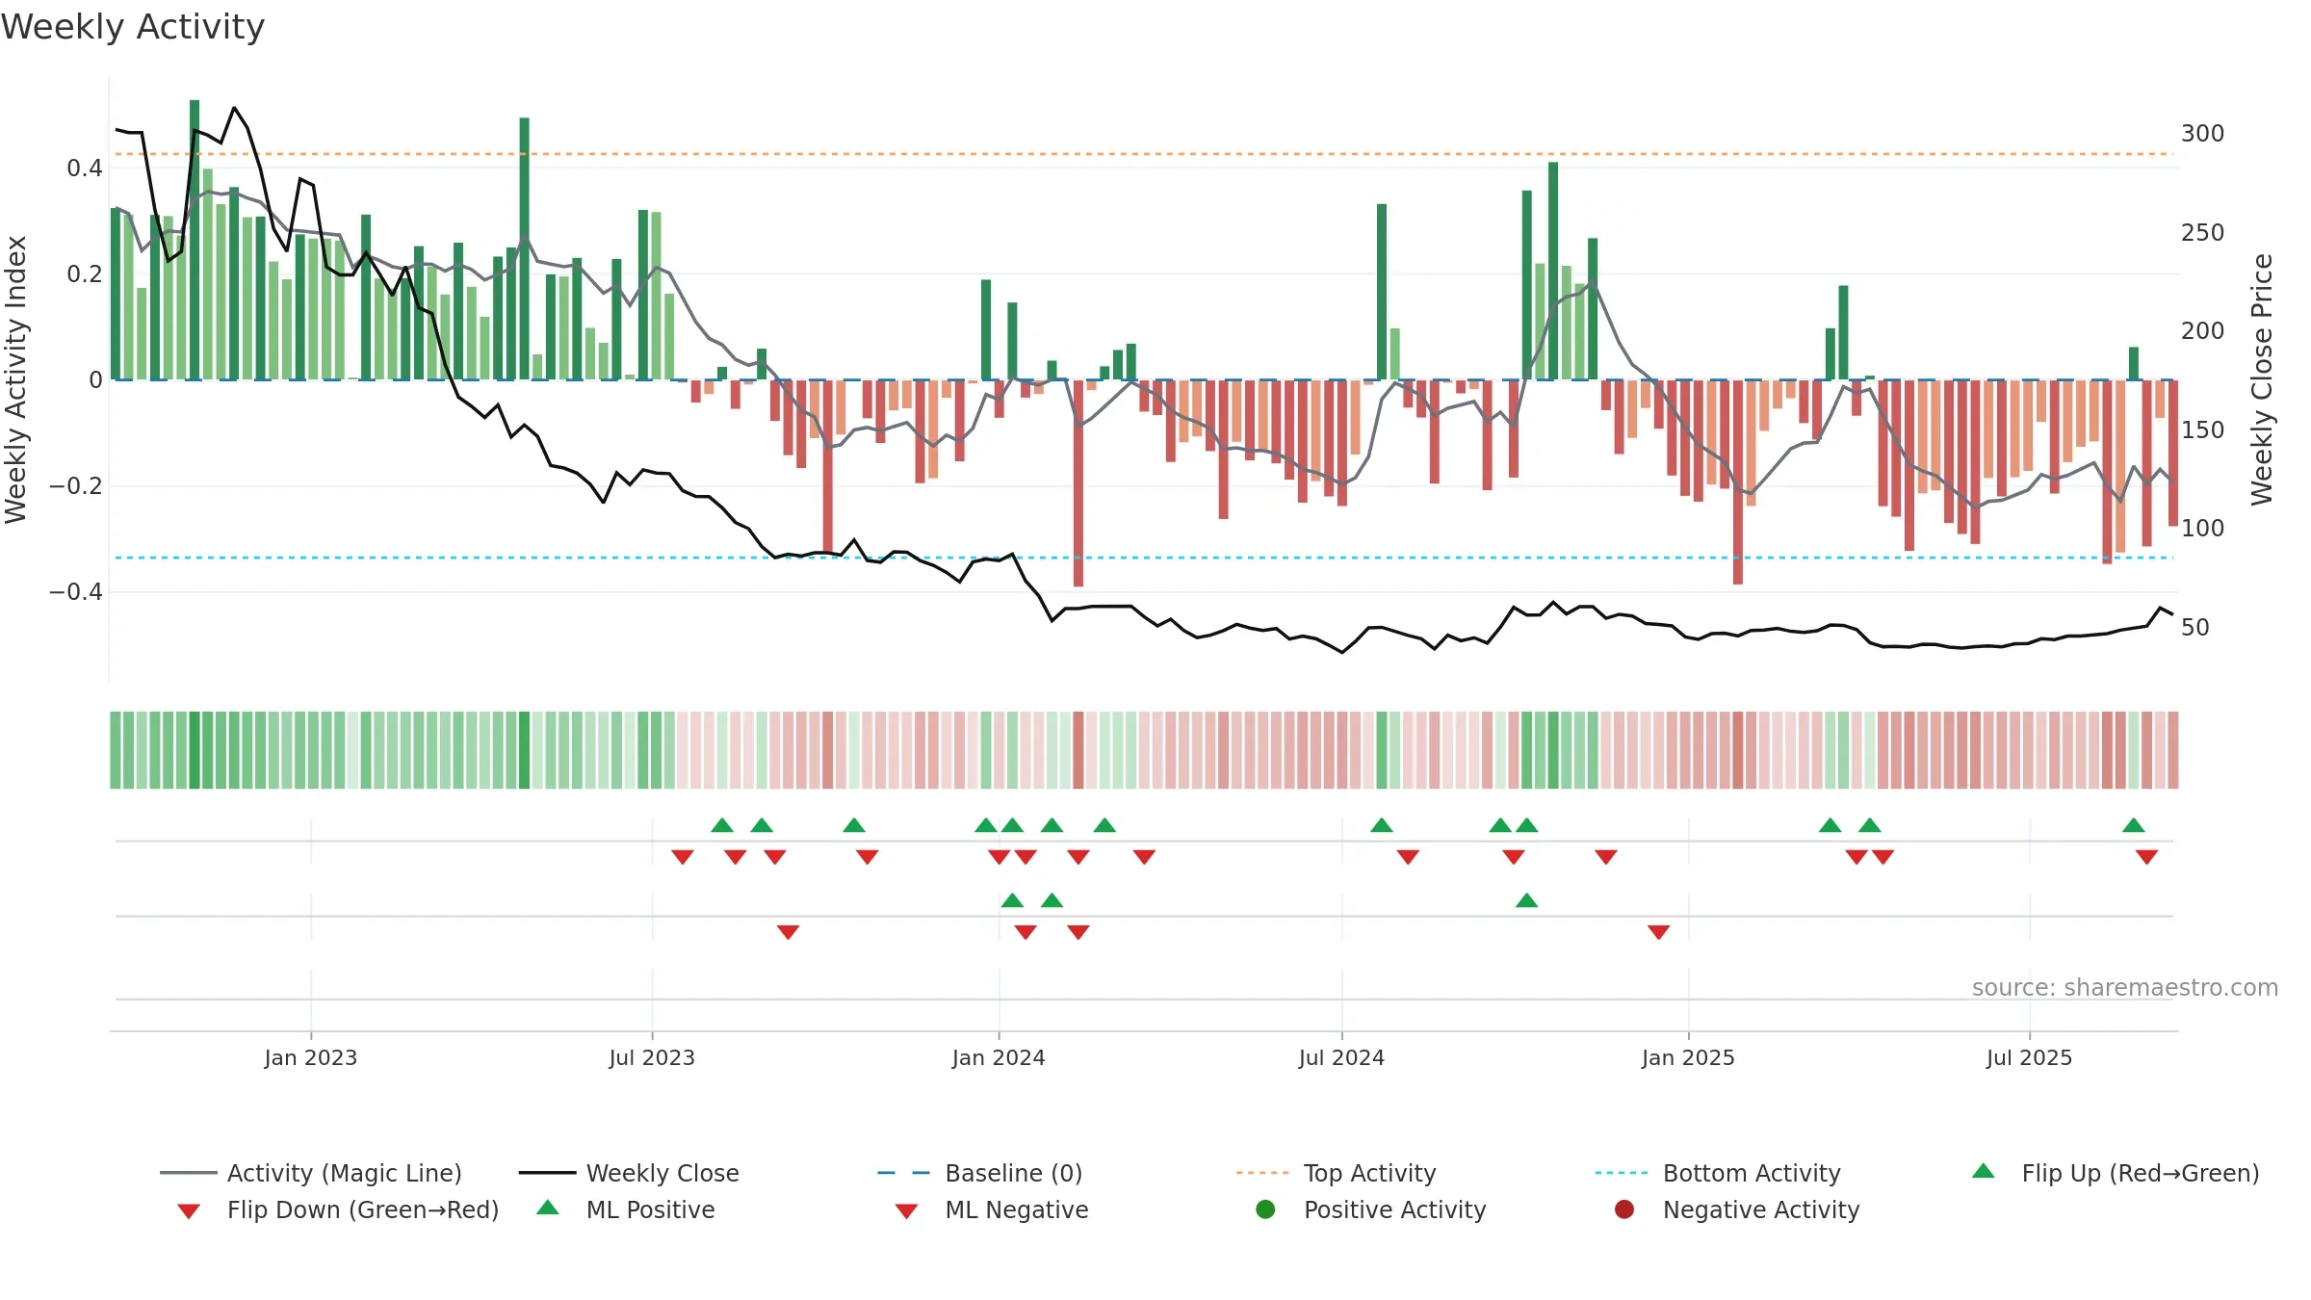Click the last Flip Up marker in mid-2025
The width and height of the screenshot is (2311, 1300).
[x=2134, y=825]
